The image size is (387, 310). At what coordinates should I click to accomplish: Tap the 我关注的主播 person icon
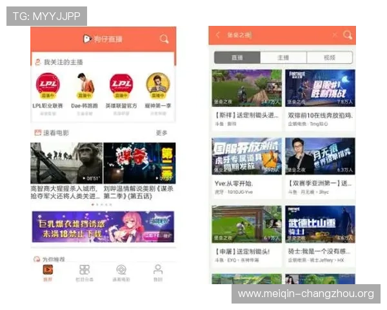[38, 62]
